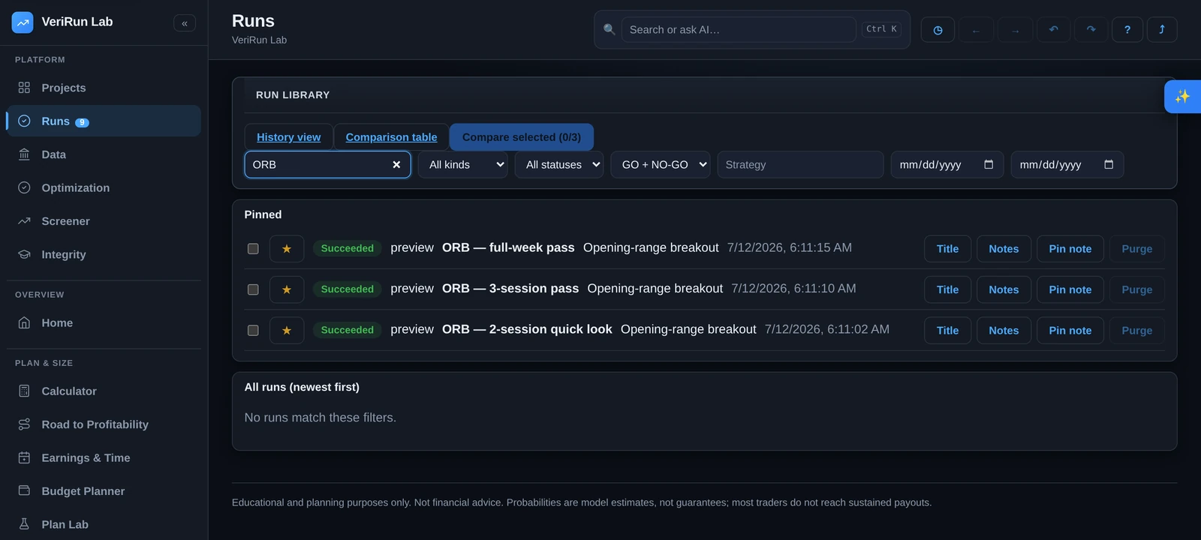Open help with the question mark button

[x=1127, y=29]
